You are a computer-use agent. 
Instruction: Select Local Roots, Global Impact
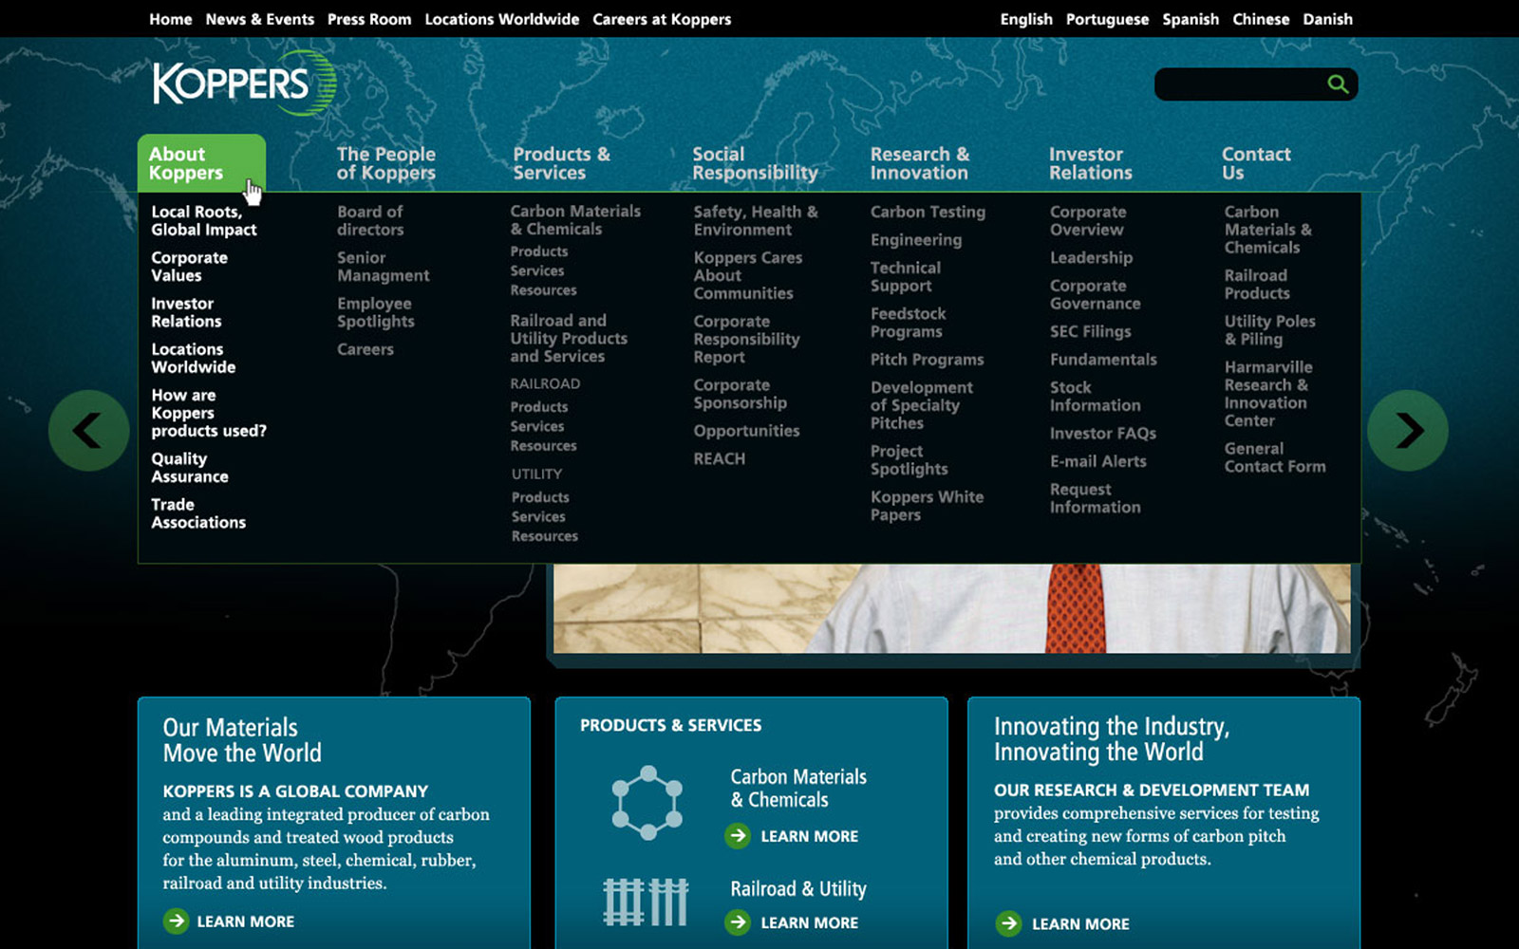tap(204, 220)
